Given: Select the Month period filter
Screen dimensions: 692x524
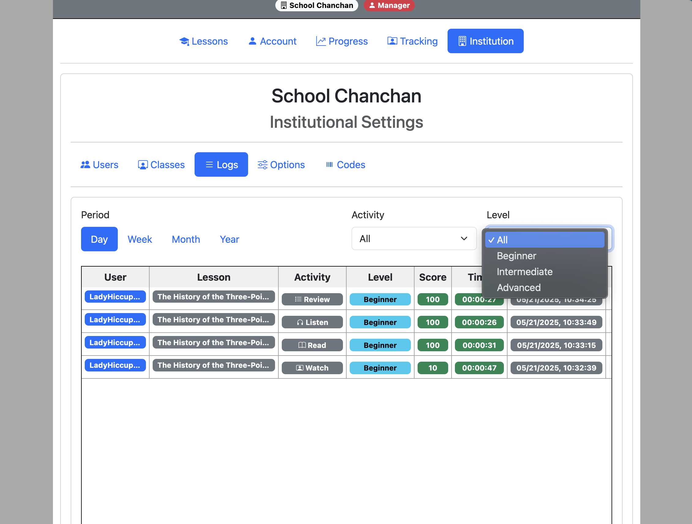Looking at the screenshot, I should pyautogui.click(x=186, y=239).
